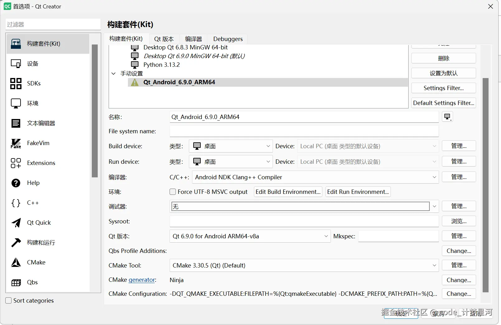
Task: Click the Qt Creator logo in title bar
Action: point(7,6)
